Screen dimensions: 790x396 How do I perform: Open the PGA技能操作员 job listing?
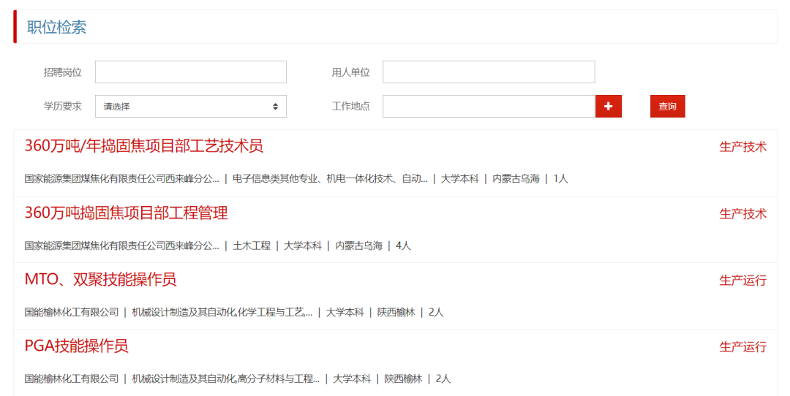(x=76, y=346)
